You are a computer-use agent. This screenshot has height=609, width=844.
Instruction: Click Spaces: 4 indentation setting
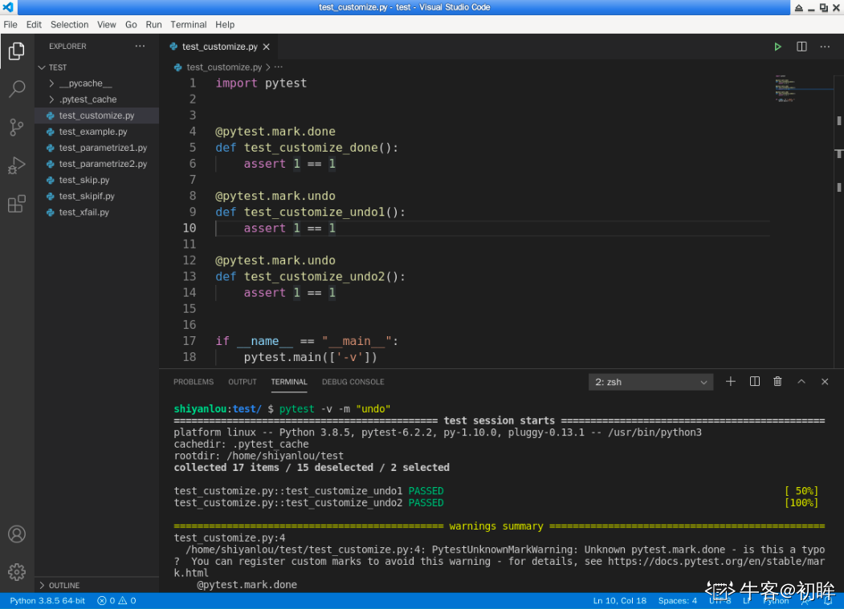[x=678, y=600]
